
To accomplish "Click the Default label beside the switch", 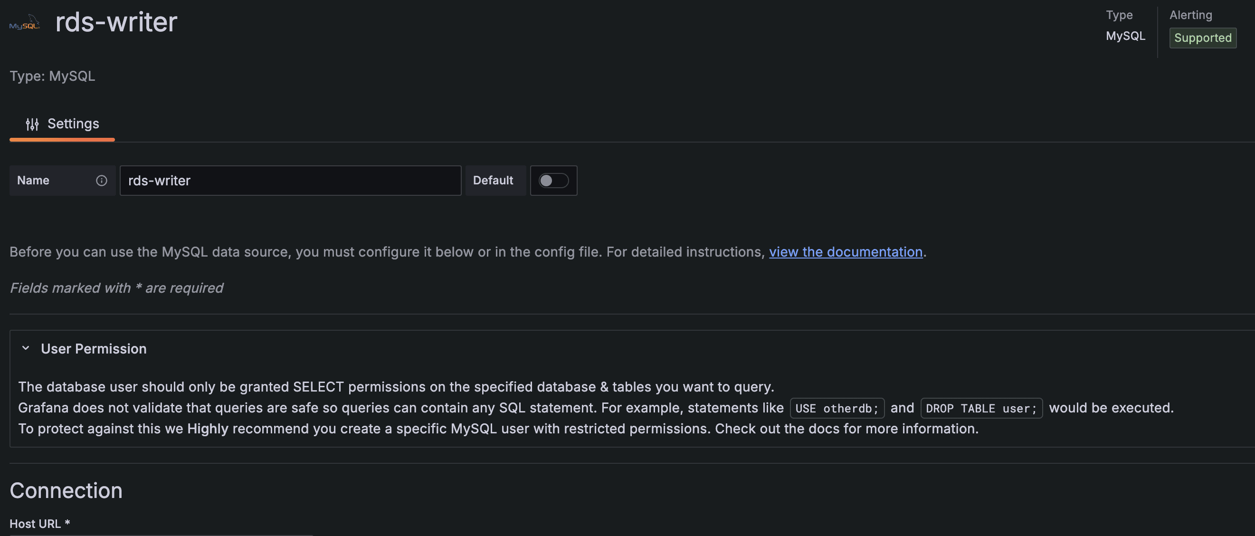I will coord(493,180).
